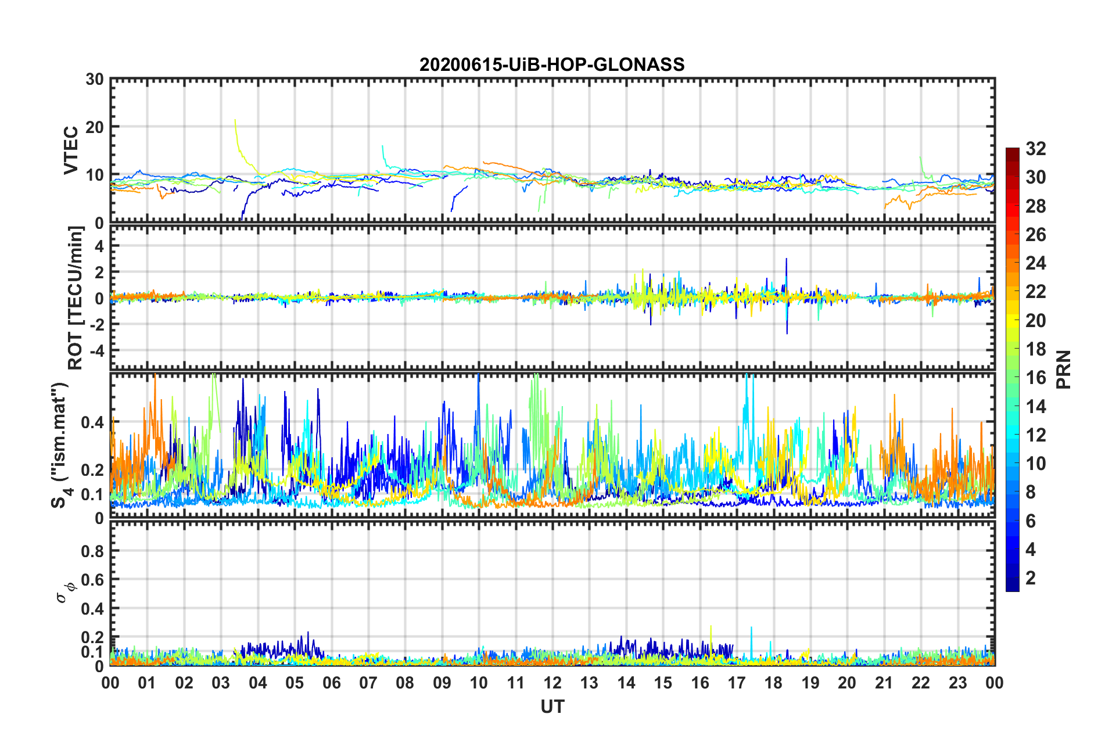This screenshot has width=1105, height=739.
Task: Select VTEC axis tick label 20
Action: click(95, 127)
